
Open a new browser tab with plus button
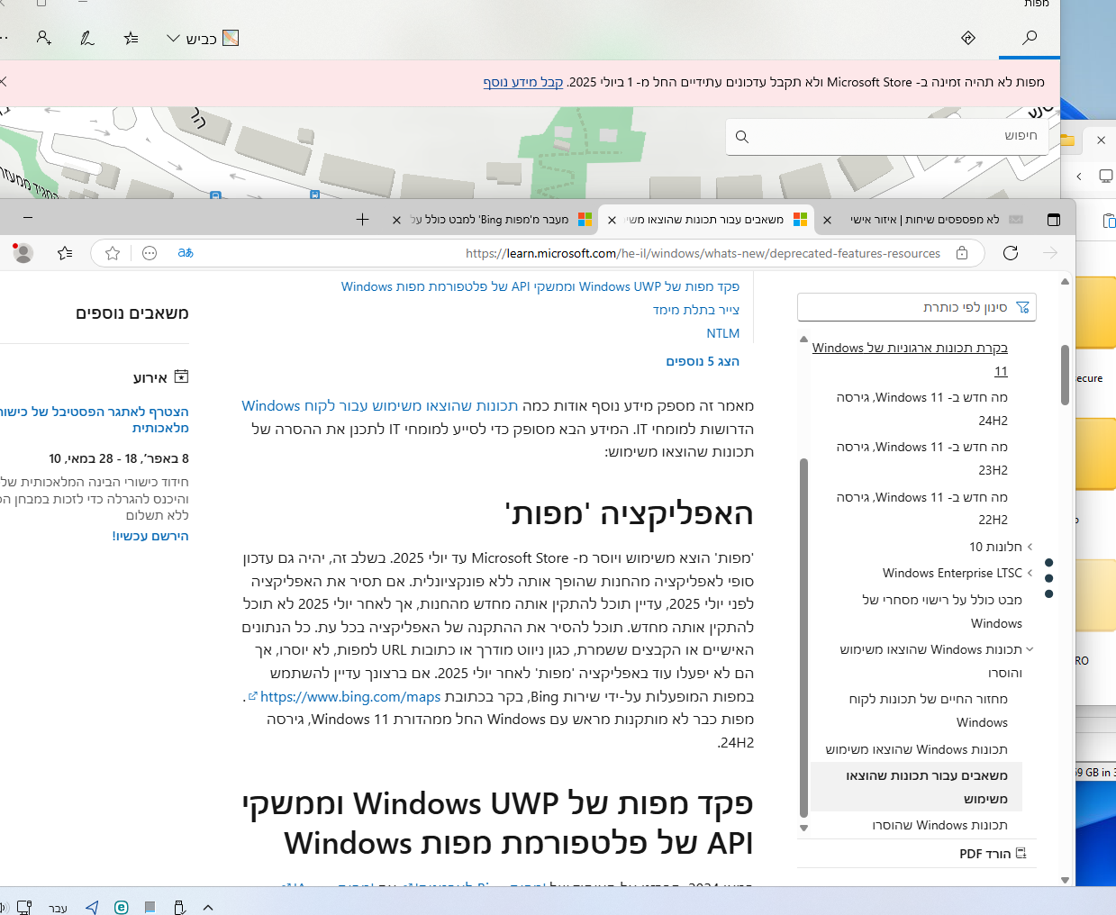(362, 220)
